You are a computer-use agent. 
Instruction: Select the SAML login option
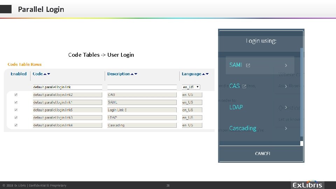pyautogui.click(x=260, y=65)
